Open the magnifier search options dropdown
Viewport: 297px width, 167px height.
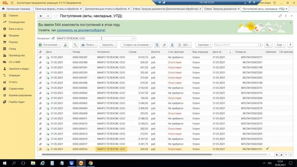(x=269, y=45)
